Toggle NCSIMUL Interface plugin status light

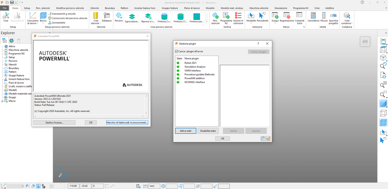[x=178, y=82]
